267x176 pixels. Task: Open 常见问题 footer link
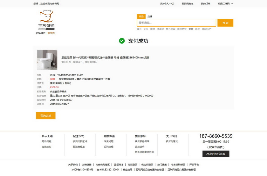109,141
